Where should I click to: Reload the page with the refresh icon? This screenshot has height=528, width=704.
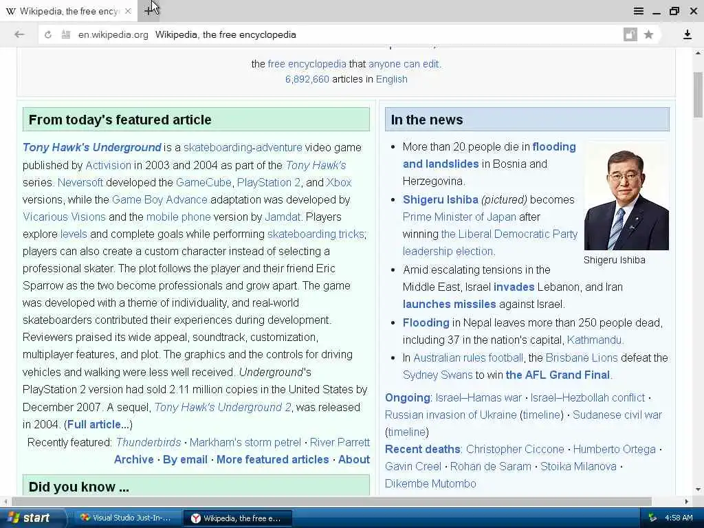(48, 34)
